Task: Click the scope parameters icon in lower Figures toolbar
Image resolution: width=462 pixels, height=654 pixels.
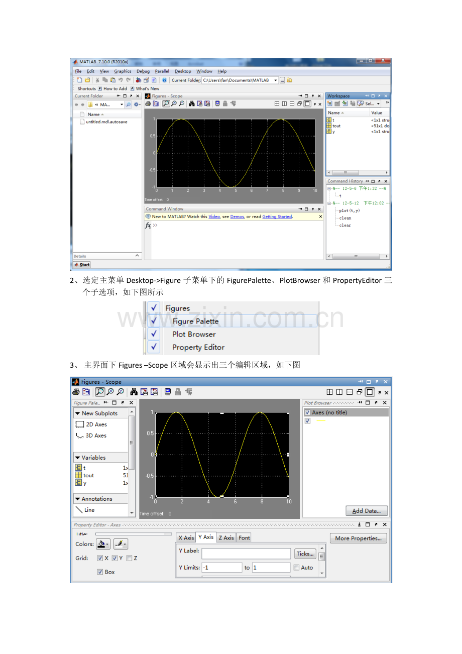Action: [86, 392]
